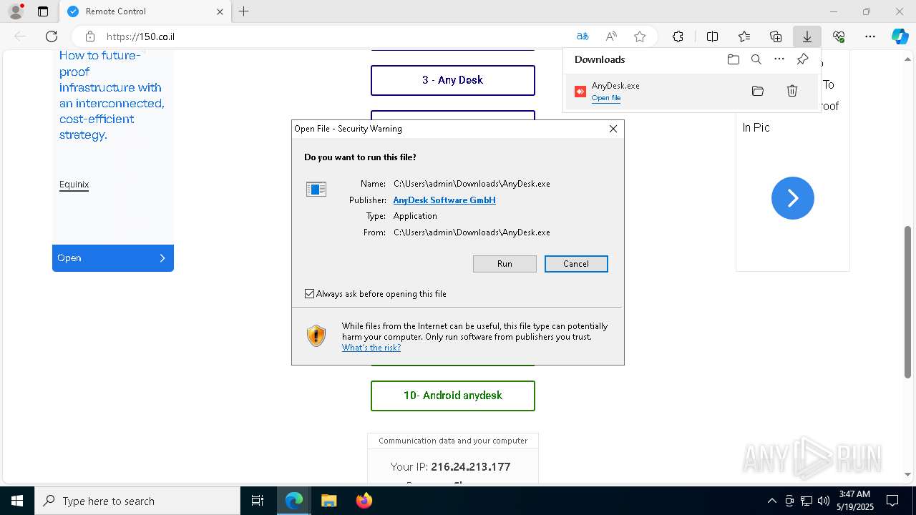Run the AnyDesk.exe file

[x=505, y=264]
